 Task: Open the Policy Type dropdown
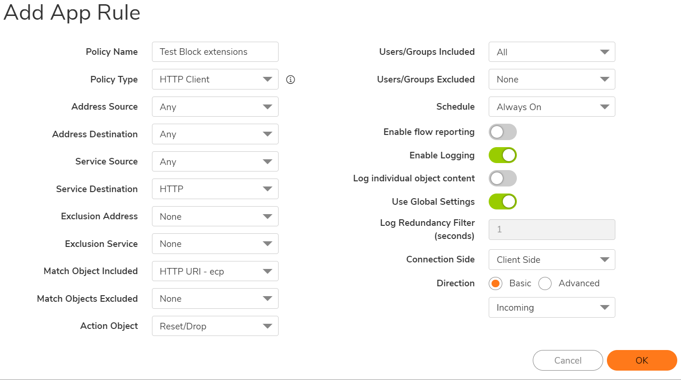(x=215, y=80)
